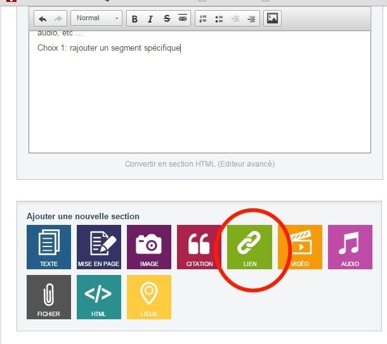Insert a hyperlink from the toolbar
Viewport: 387px width, 344px height.
182,19
